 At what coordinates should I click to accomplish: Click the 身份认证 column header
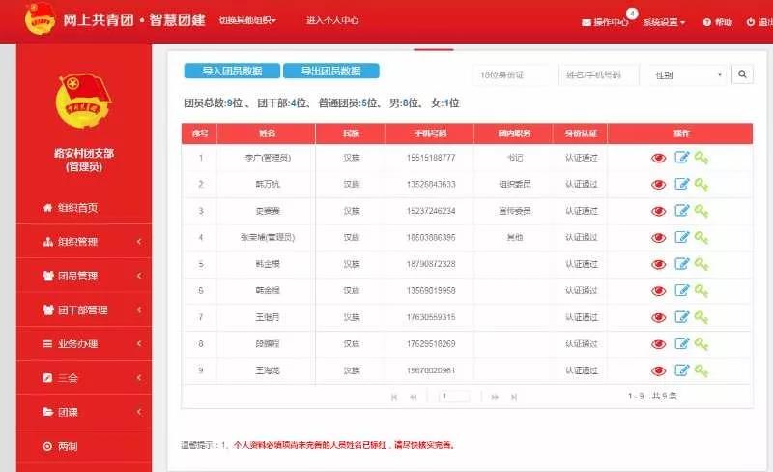tap(581, 133)
